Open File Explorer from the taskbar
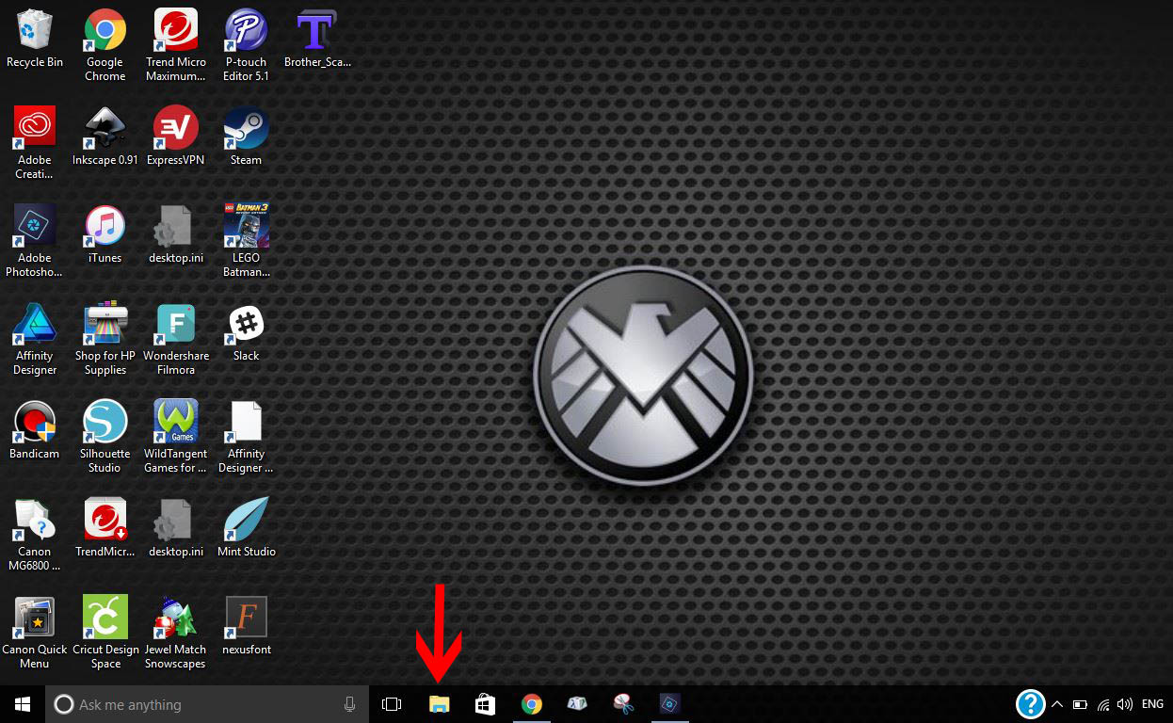 pos(439,704)
